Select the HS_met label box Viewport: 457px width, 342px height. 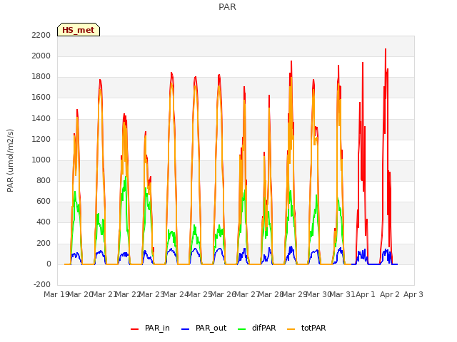(x=79, y=30)
